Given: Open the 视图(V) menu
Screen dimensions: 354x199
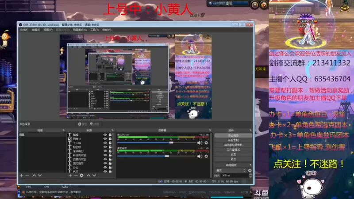Looking at the screenshot, I should tap(48, 30).
